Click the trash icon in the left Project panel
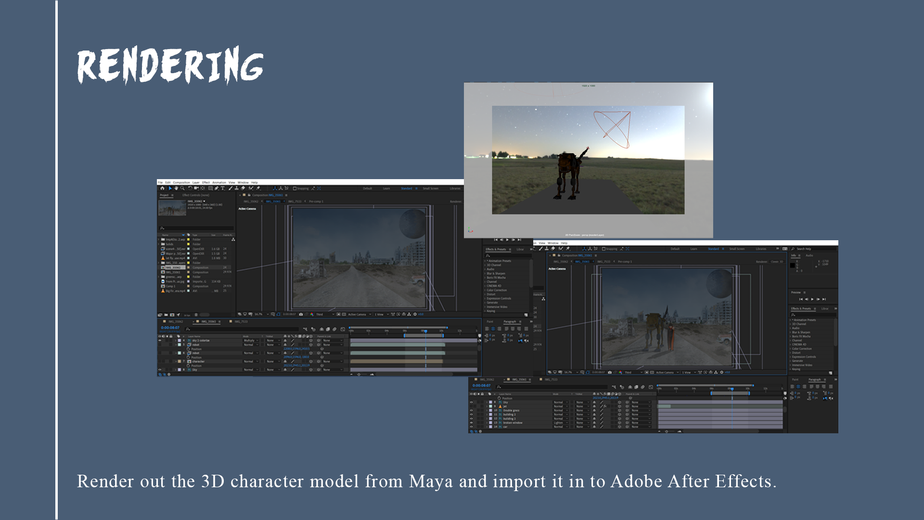Screen dimensions: 924x520 click(196, 315)
